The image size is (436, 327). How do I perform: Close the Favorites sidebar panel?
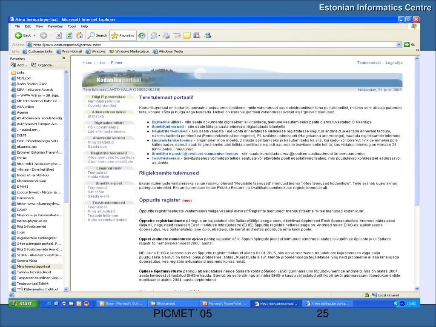(64, 58)
